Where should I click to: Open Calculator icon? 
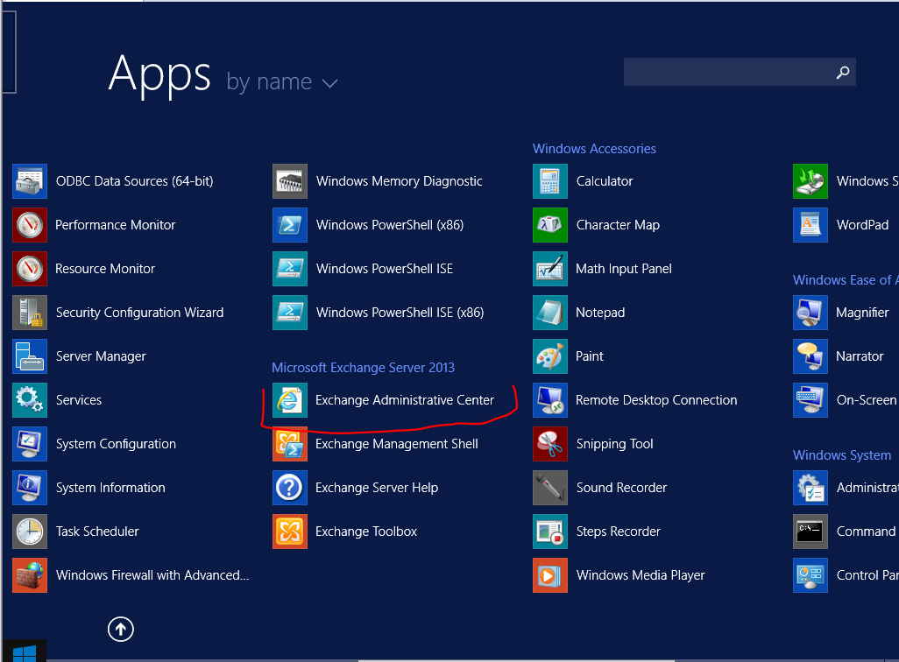click(550, 181)
